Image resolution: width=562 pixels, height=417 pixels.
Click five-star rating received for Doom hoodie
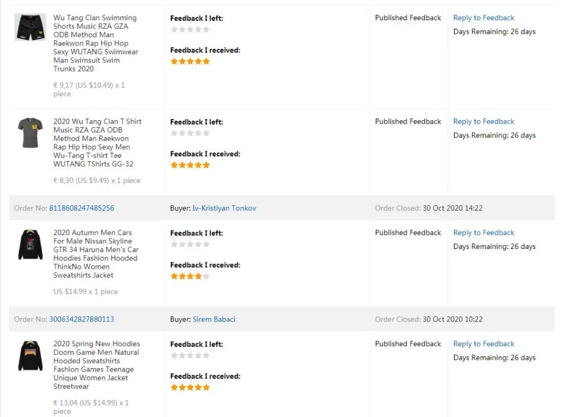[x=190, y=388]
